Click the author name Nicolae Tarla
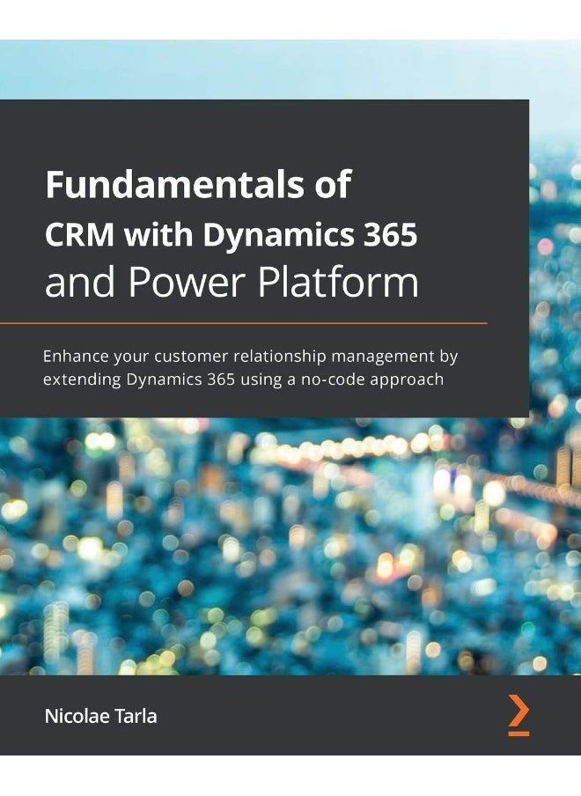Screen dimensions: 581x796 (x=101, y=716)
